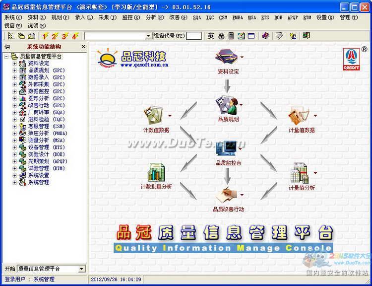Open the calculator toolbar icon
Image resolution: width=372 pixels, height=286 pixels.
(231, 36)
